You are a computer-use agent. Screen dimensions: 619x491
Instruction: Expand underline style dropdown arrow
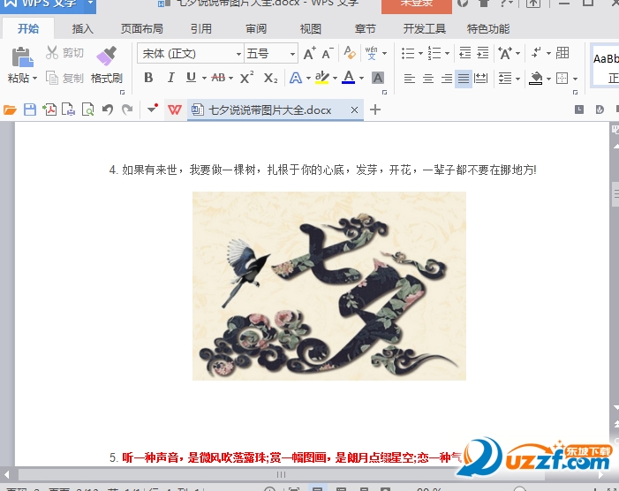[x=204, y=78]
